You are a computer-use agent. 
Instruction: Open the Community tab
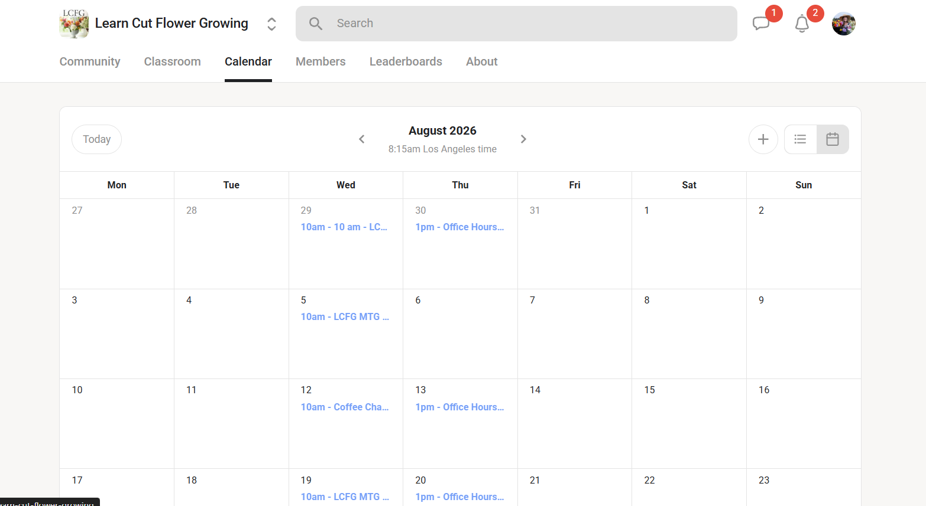(90, 61)
